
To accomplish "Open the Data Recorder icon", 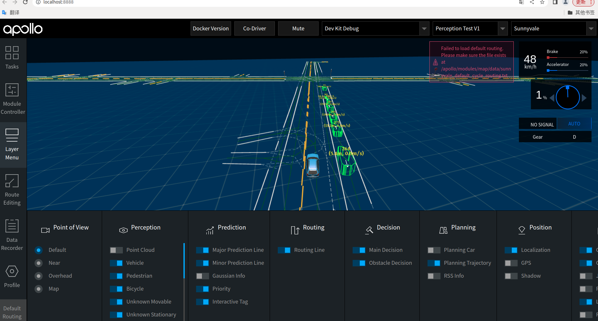I will pos(12,226).
